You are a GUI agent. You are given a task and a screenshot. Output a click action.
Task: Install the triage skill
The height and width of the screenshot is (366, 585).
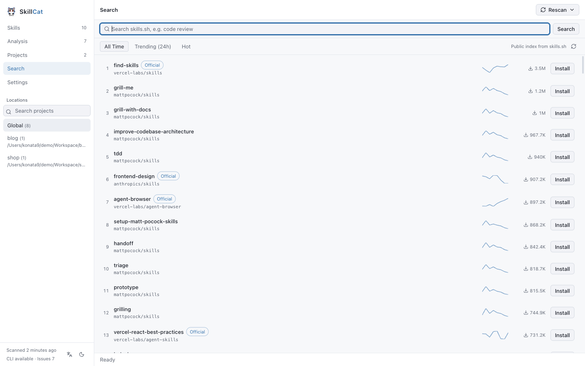[x=562, y=269]
